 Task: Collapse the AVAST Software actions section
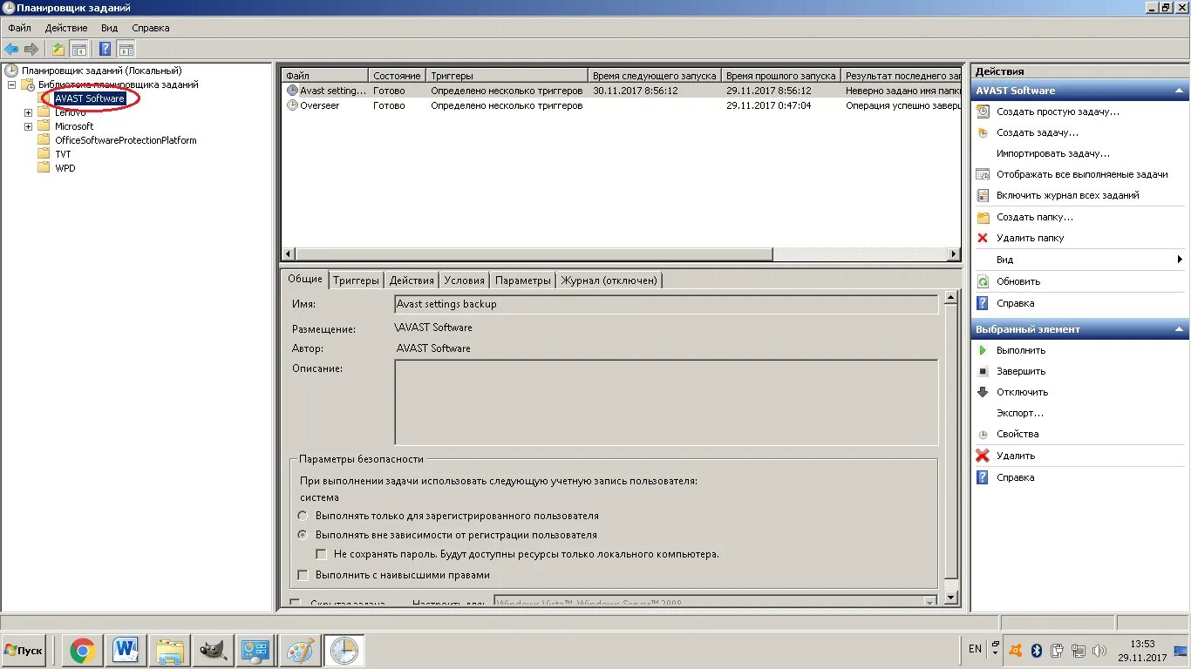[1180, 91]
